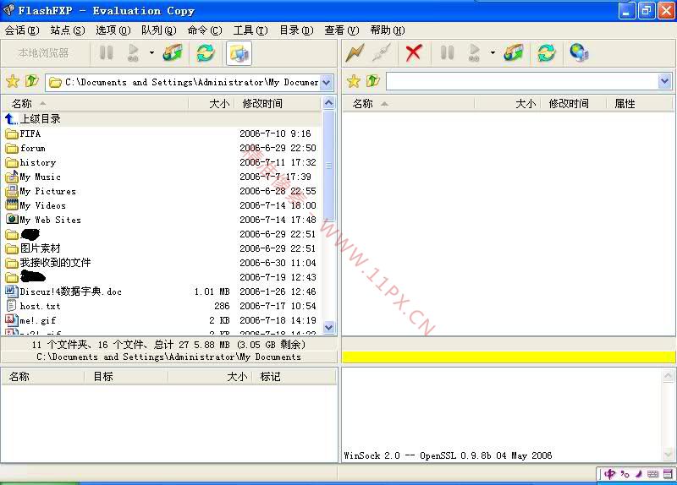Expand the local path dropdown
Screen dimensions: 677x485
point(327,82)
